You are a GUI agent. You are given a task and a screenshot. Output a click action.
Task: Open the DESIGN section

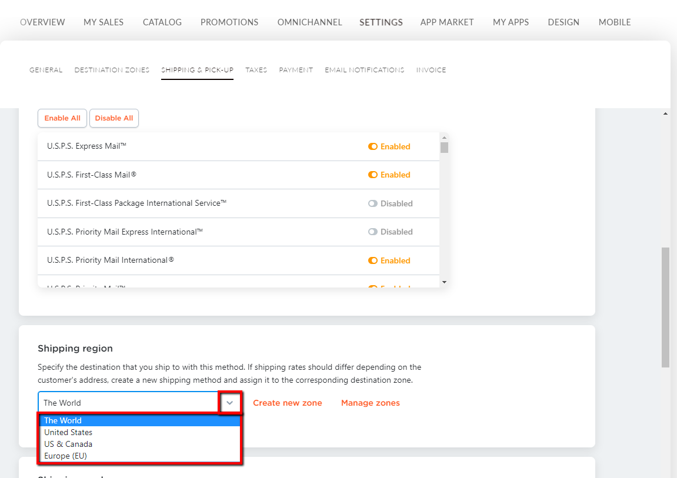[x=563, y=22]
